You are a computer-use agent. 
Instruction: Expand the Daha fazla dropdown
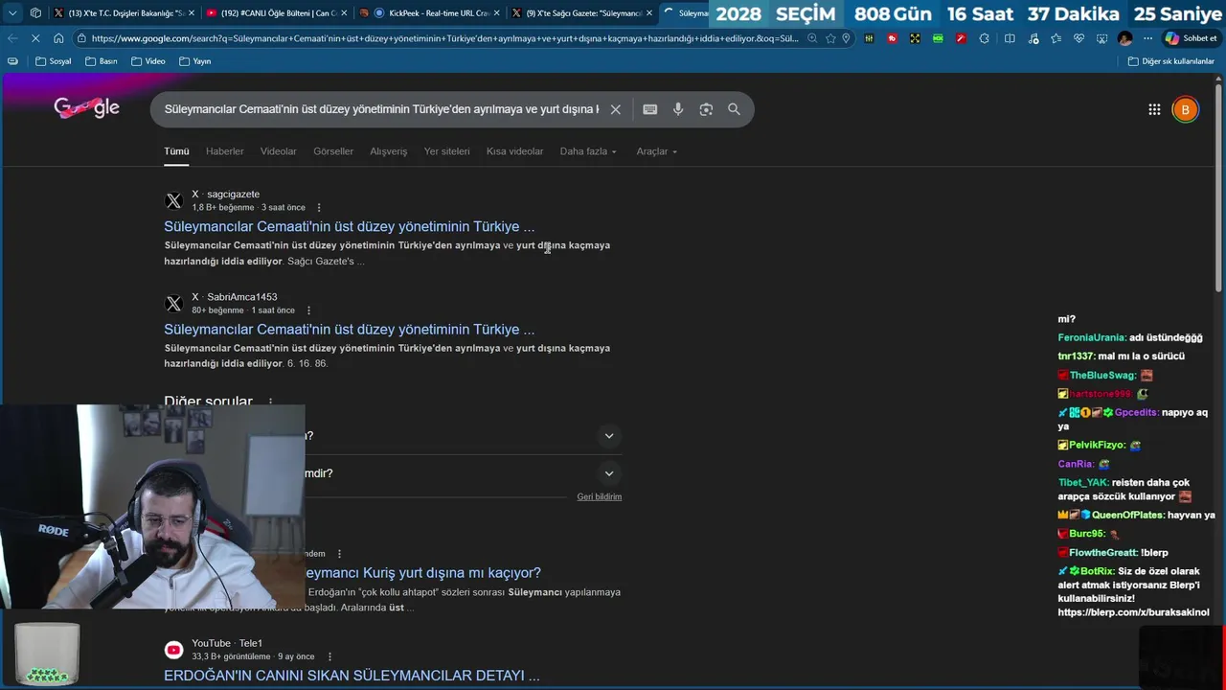tap(588, 151)
